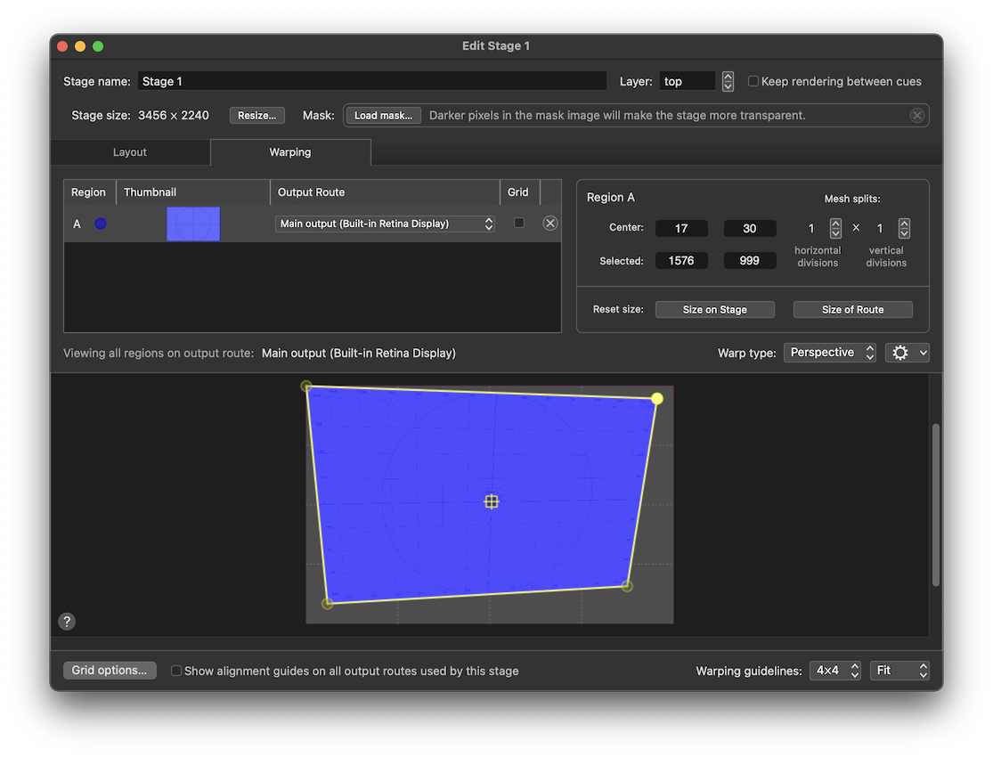This screenshot has width=993, height=757.
Task: Click the Stage name text field
Action: point(371,81)
